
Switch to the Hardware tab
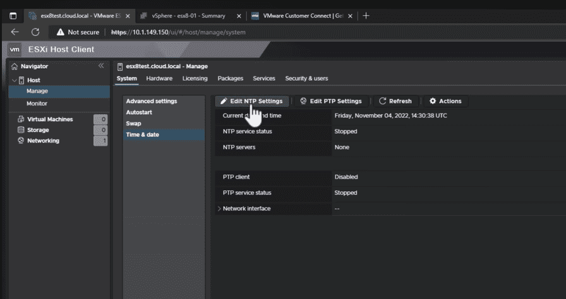pyautogui.click(x=159, y=78)
